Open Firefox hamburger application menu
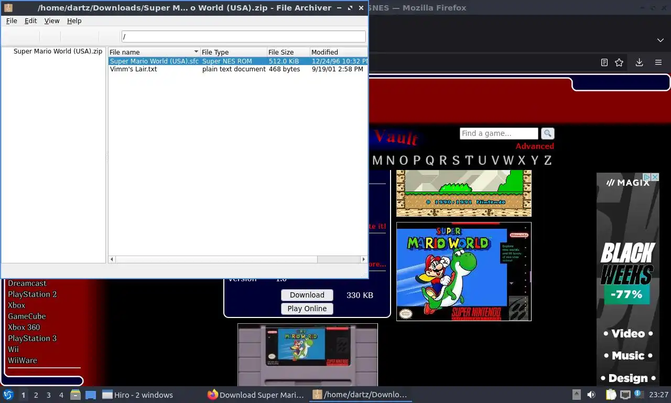The width and height of the screenshot is (671, 403). click(x=658, y=62)
